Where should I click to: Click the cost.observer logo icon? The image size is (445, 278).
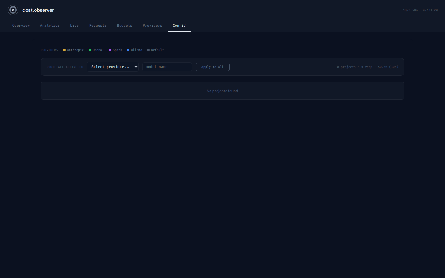[13, 10]
